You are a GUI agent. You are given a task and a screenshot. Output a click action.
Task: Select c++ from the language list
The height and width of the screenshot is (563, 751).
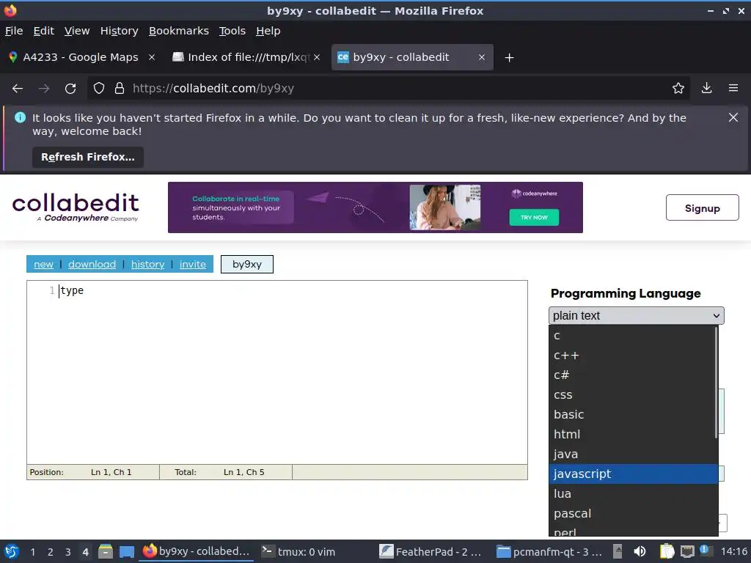pos(632,356)
